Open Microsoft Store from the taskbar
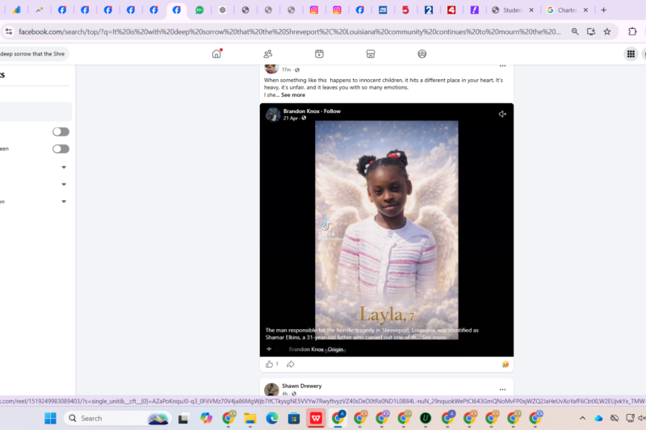This screenshot has height=430, width=646. 294,419
